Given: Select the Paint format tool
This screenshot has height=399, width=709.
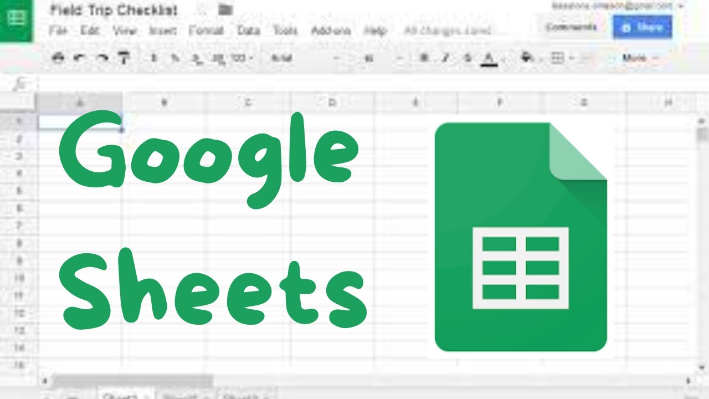Looking at the screenshot, I should [124, 58].
